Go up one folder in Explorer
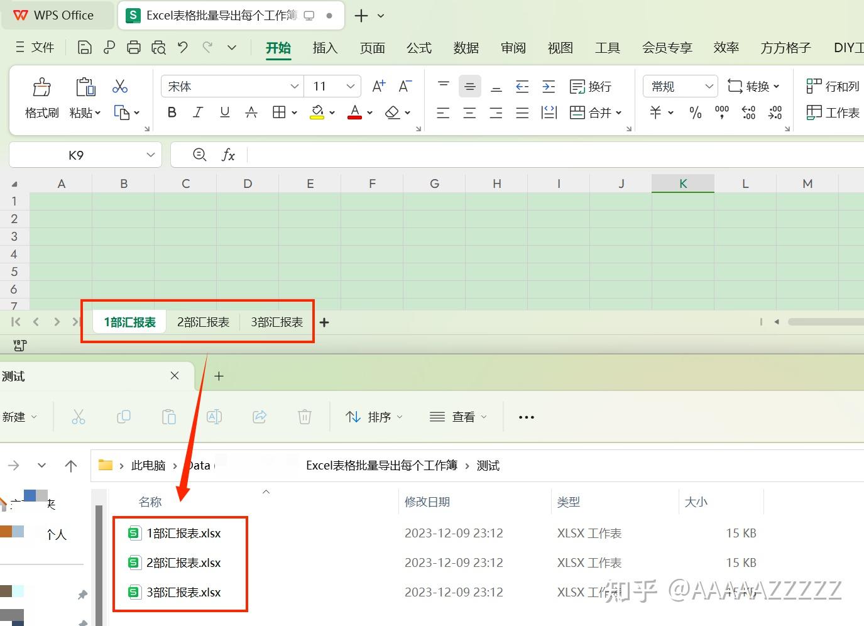This screenshot has height=626, width=864. coord(71,466)
